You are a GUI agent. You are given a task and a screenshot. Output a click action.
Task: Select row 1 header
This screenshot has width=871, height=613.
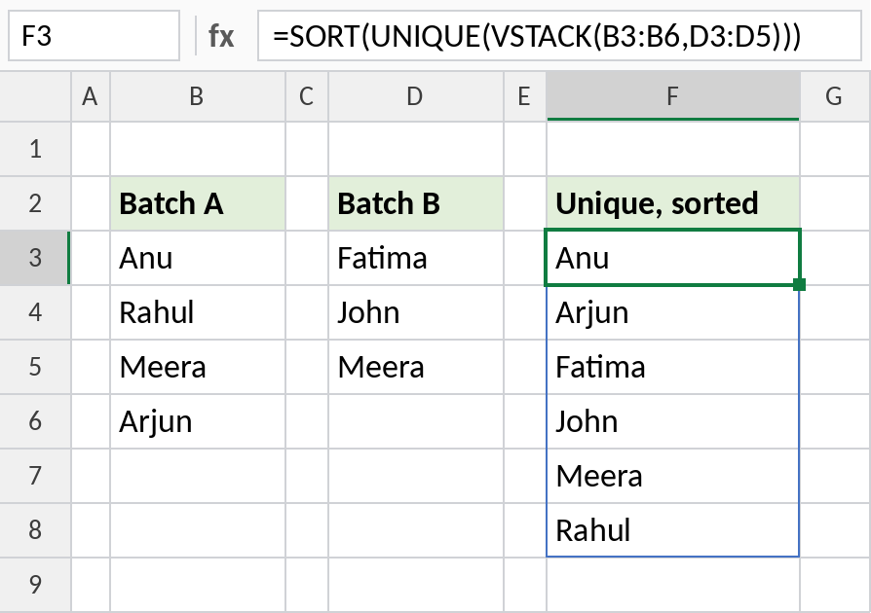point(35,149)
